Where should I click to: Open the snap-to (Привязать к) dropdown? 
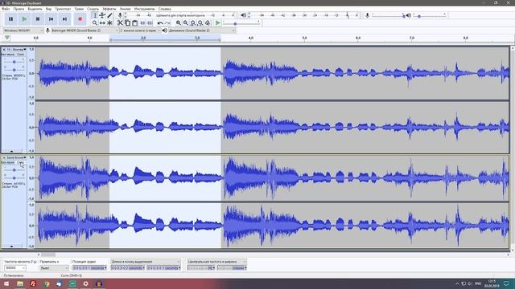click(54, 267)
